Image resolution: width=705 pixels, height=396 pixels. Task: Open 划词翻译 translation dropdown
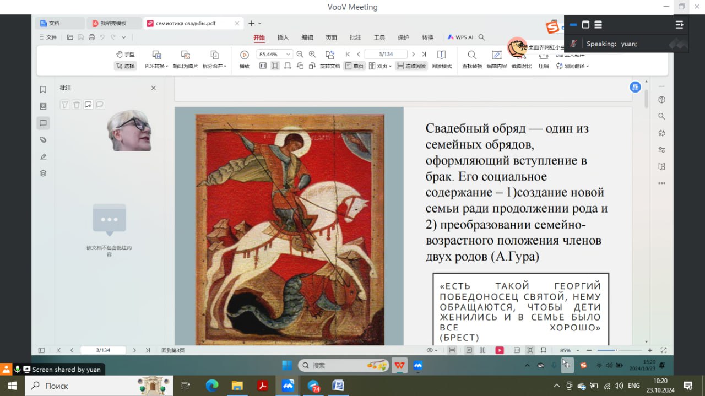point(572,66)
